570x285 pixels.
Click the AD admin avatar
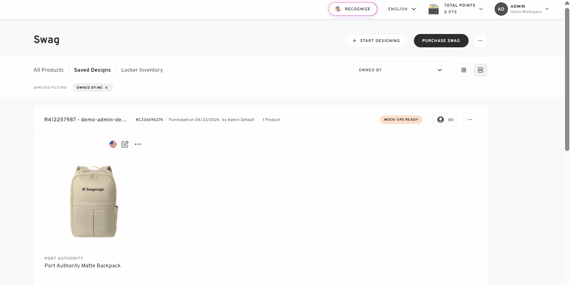(501, 9)
